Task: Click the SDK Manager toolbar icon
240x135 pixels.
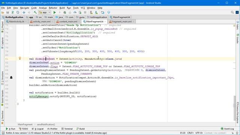Action: (96, 12)
